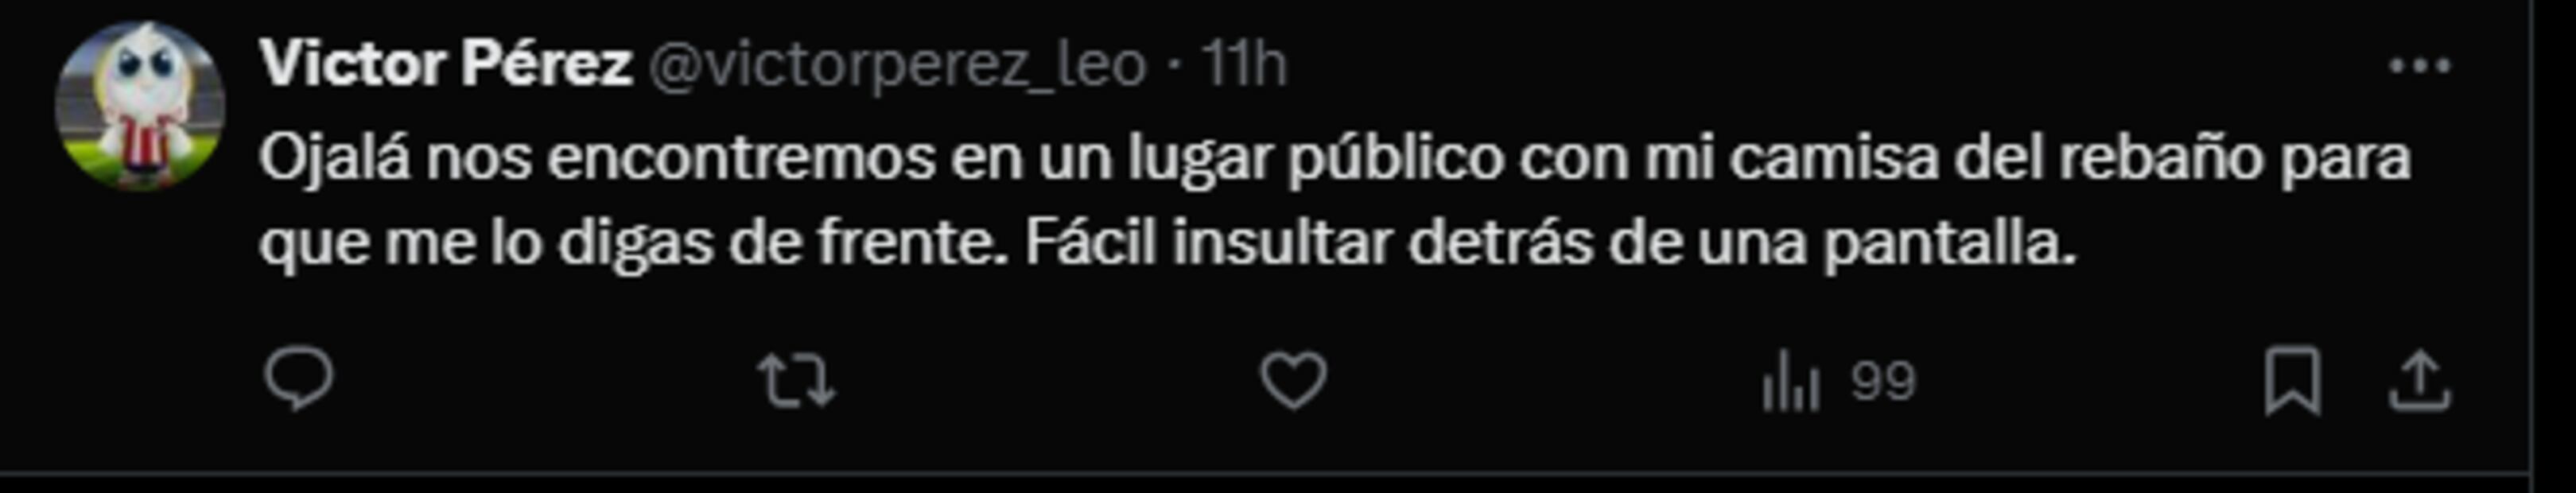The image size is (2576, 493).
Task: Click the 'Fácil insultar detrás de una pantalla' sentence
Action: 1550,243
